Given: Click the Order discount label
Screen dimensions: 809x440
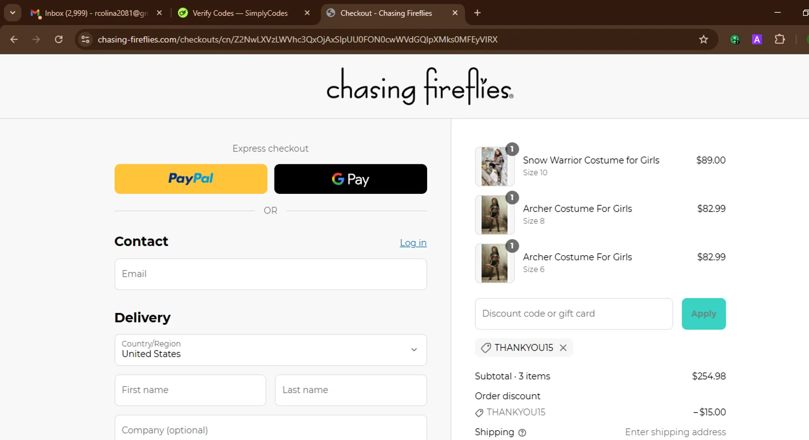Looking at the screenshot, I should (508, 396).
